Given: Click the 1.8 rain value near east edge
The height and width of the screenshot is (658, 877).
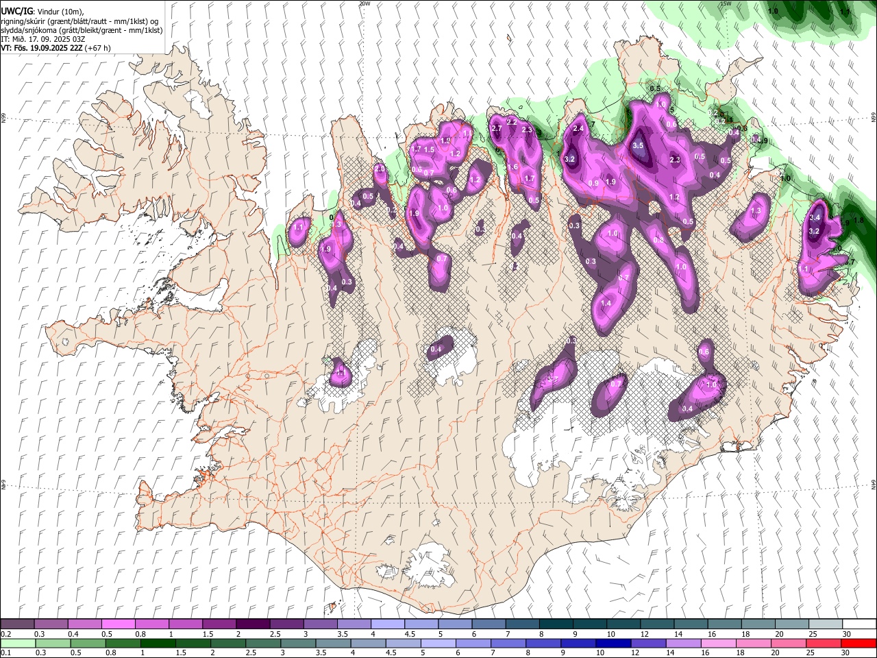Looking at the screenshot, I should coord(859,221).
